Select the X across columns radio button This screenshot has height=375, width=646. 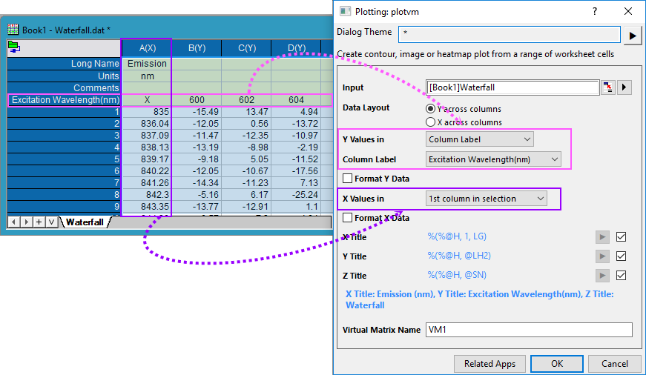pyautogui.click(x=431, y=122)
